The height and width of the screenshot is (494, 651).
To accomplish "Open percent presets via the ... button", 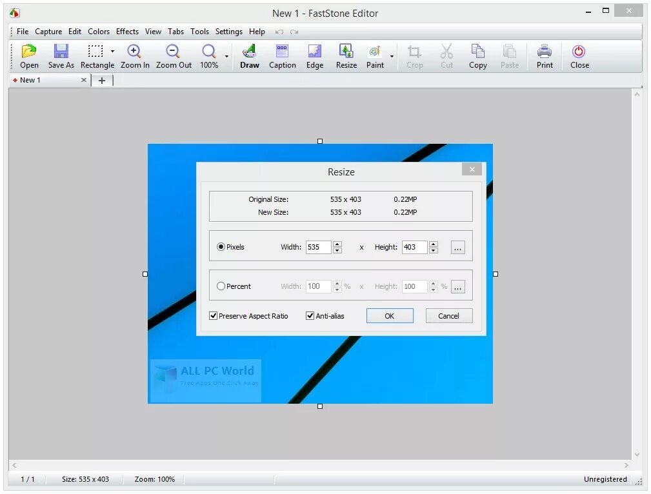I will pyautogui.click(x=457, y=287).
